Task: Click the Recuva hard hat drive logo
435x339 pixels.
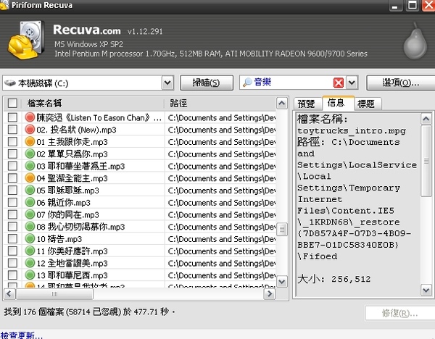Action: [26, 40]
